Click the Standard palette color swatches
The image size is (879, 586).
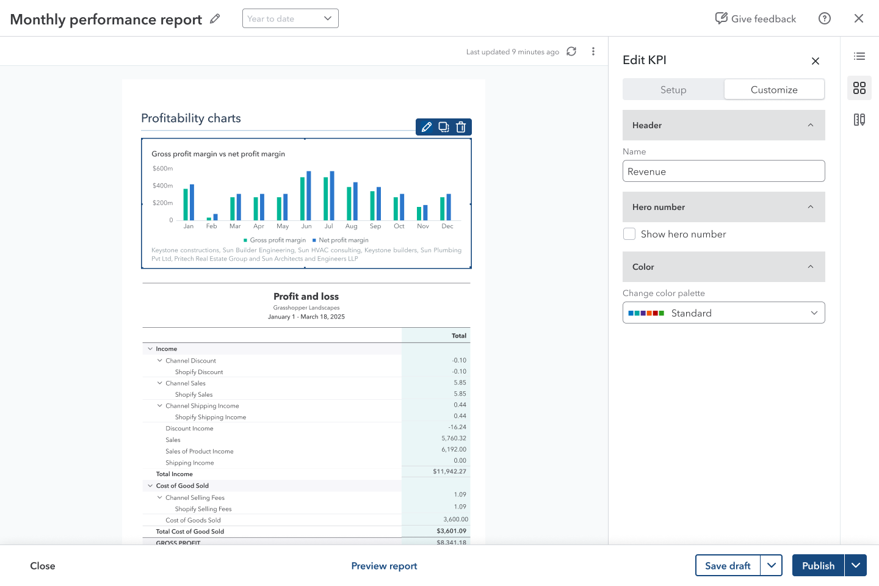coord(646,313)
